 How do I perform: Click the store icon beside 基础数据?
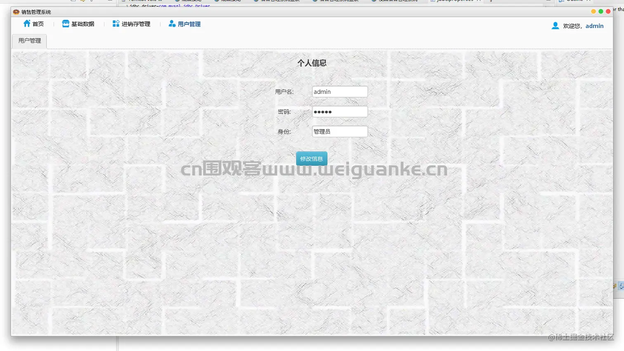pyautogui.click(x=66, y=24)
